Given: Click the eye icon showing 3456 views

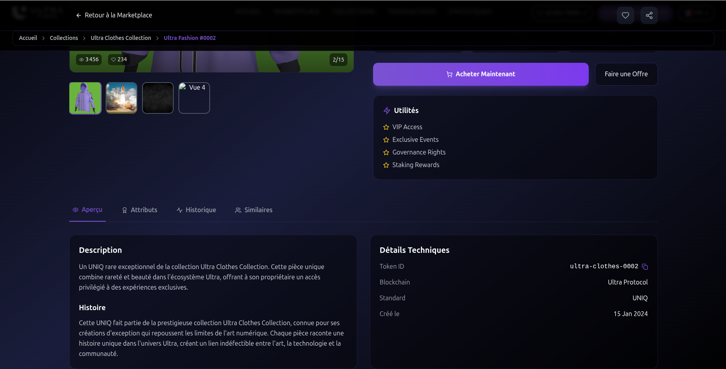Looking at the screenshot, I should (x=82, y=59).
